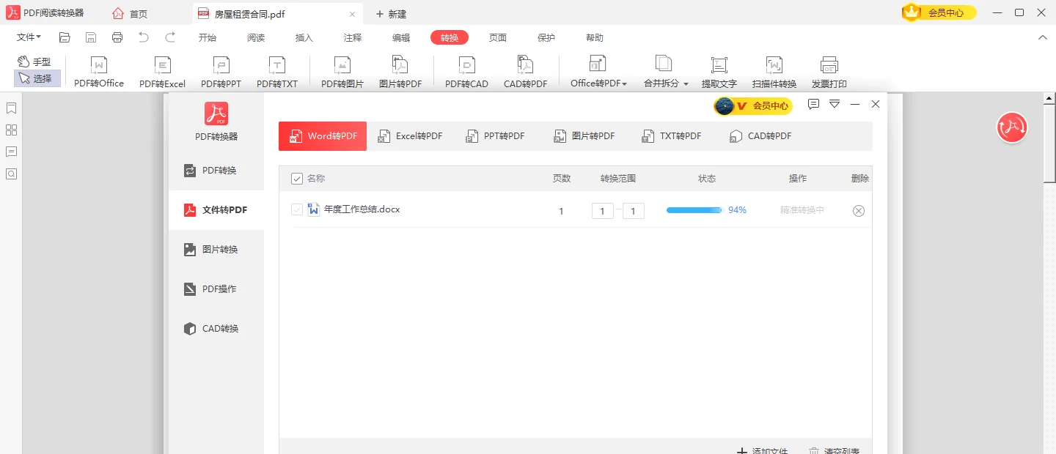Image resolution: width=1056 pixels, height=454 pixels.
Task: Click the undo arrow icon
Action: [x=144, y=37]
